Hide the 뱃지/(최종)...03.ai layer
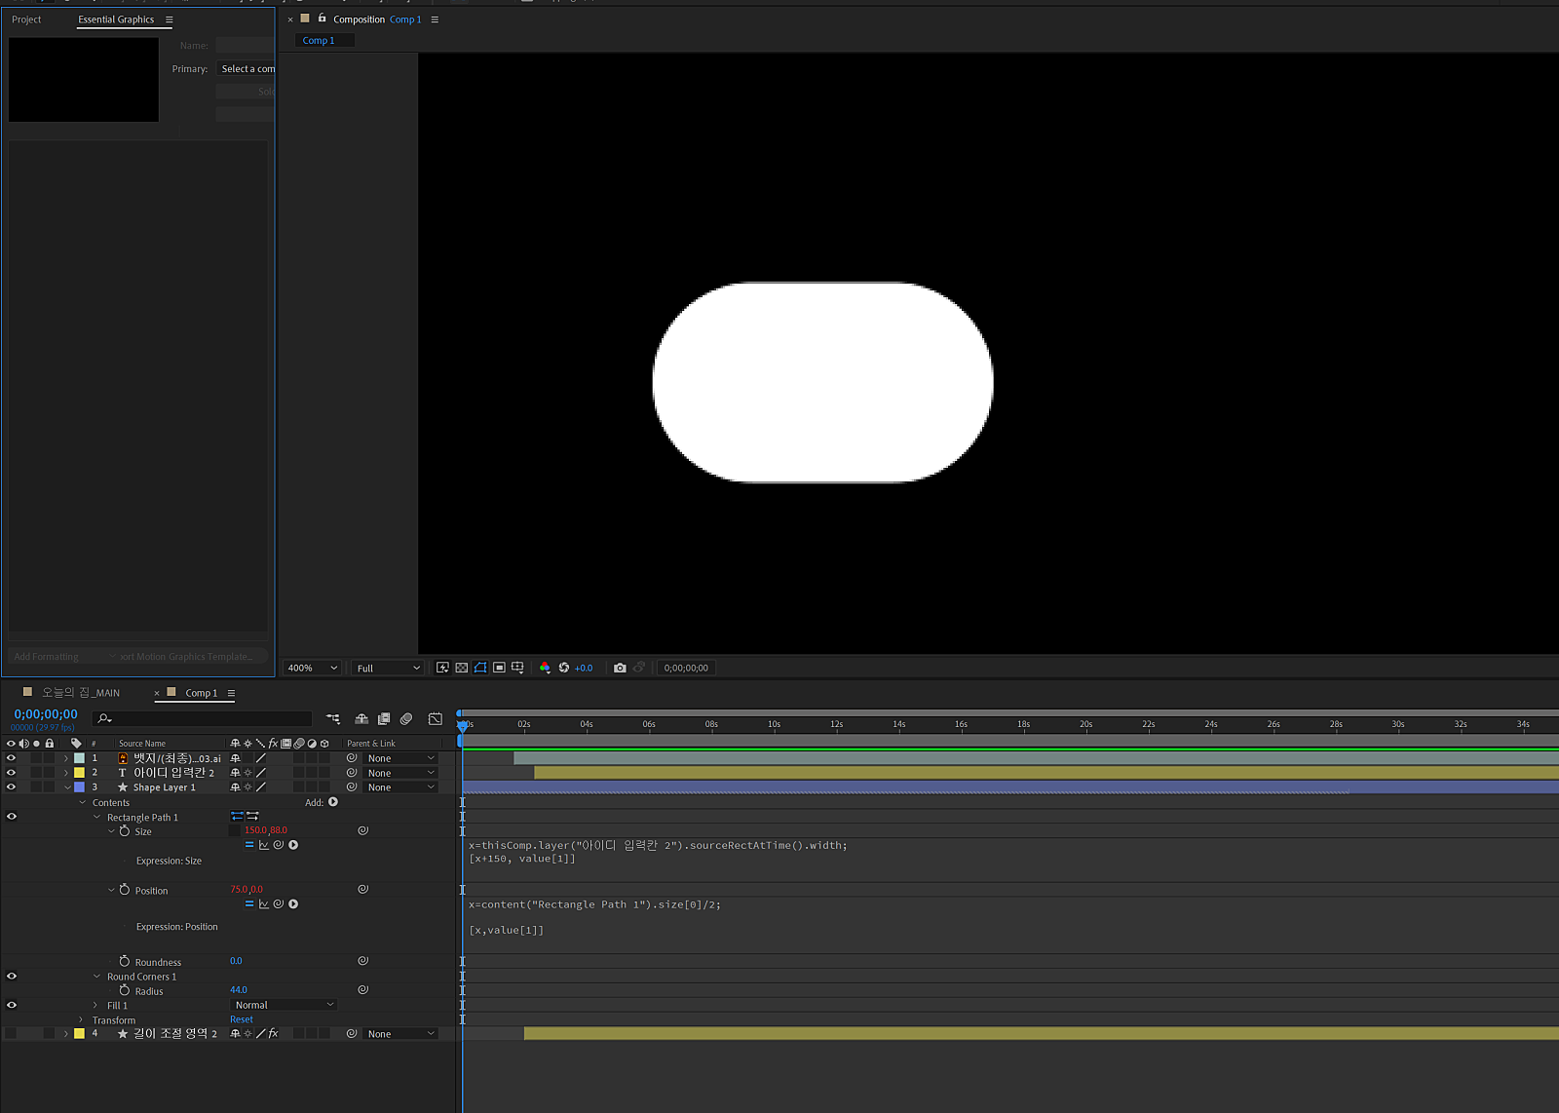The width and height of the screenshot is (1559, 1113). (x=11, y=757)
